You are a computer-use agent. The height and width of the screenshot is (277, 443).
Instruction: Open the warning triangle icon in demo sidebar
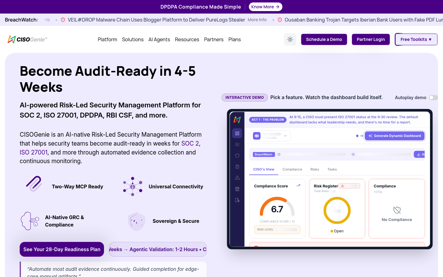tap(237, 178)
